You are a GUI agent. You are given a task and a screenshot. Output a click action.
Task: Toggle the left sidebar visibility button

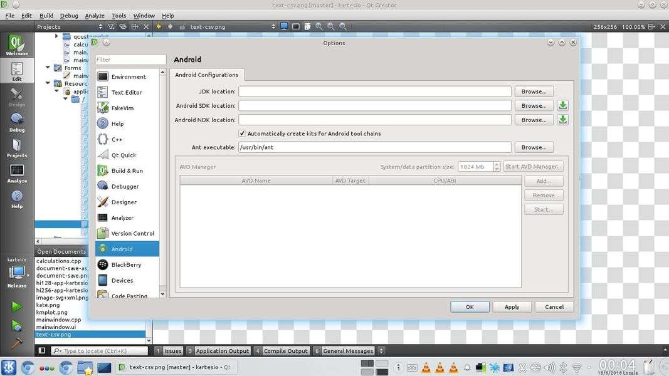(42, 350)
